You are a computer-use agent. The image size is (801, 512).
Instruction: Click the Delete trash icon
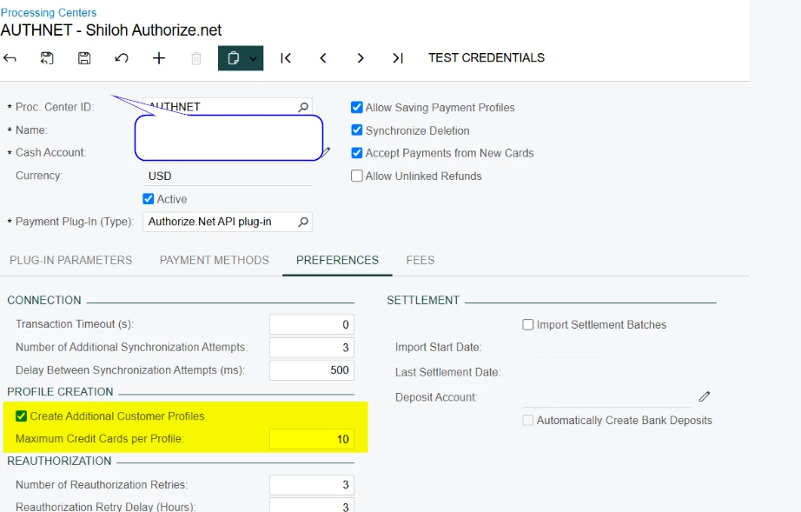pos(196,58)
